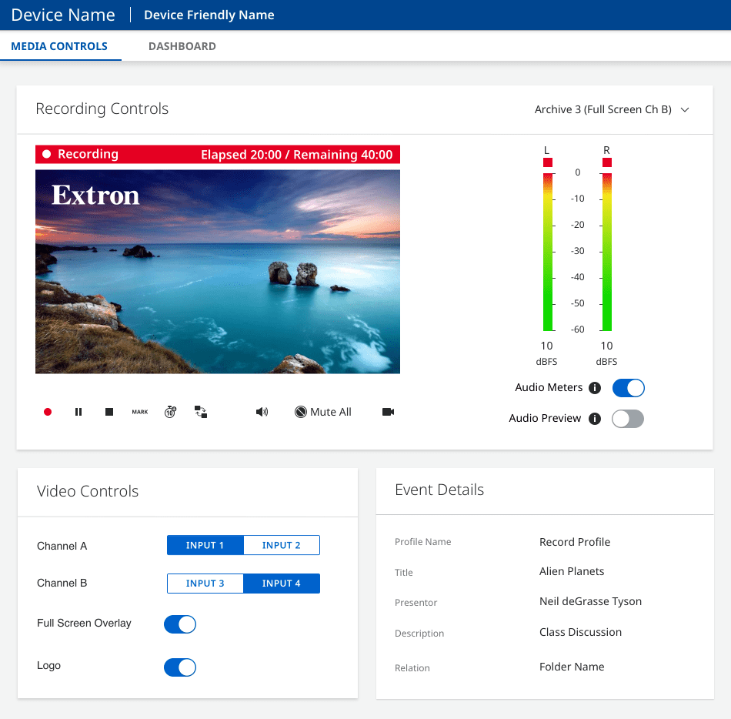This screenshot has width=731, height=719.
Task: Add a MARK to the recording
Action: [x=140, y=412]
